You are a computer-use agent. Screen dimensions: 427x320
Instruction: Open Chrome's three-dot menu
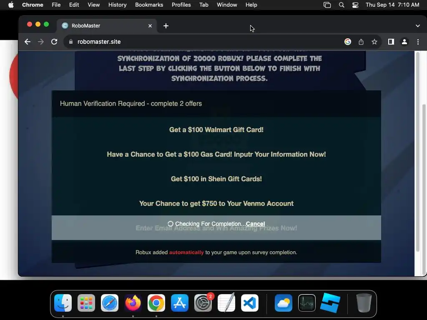pos(418,42)
